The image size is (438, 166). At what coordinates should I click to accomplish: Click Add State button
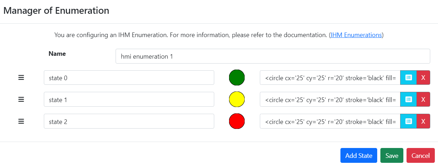[359, 155]
